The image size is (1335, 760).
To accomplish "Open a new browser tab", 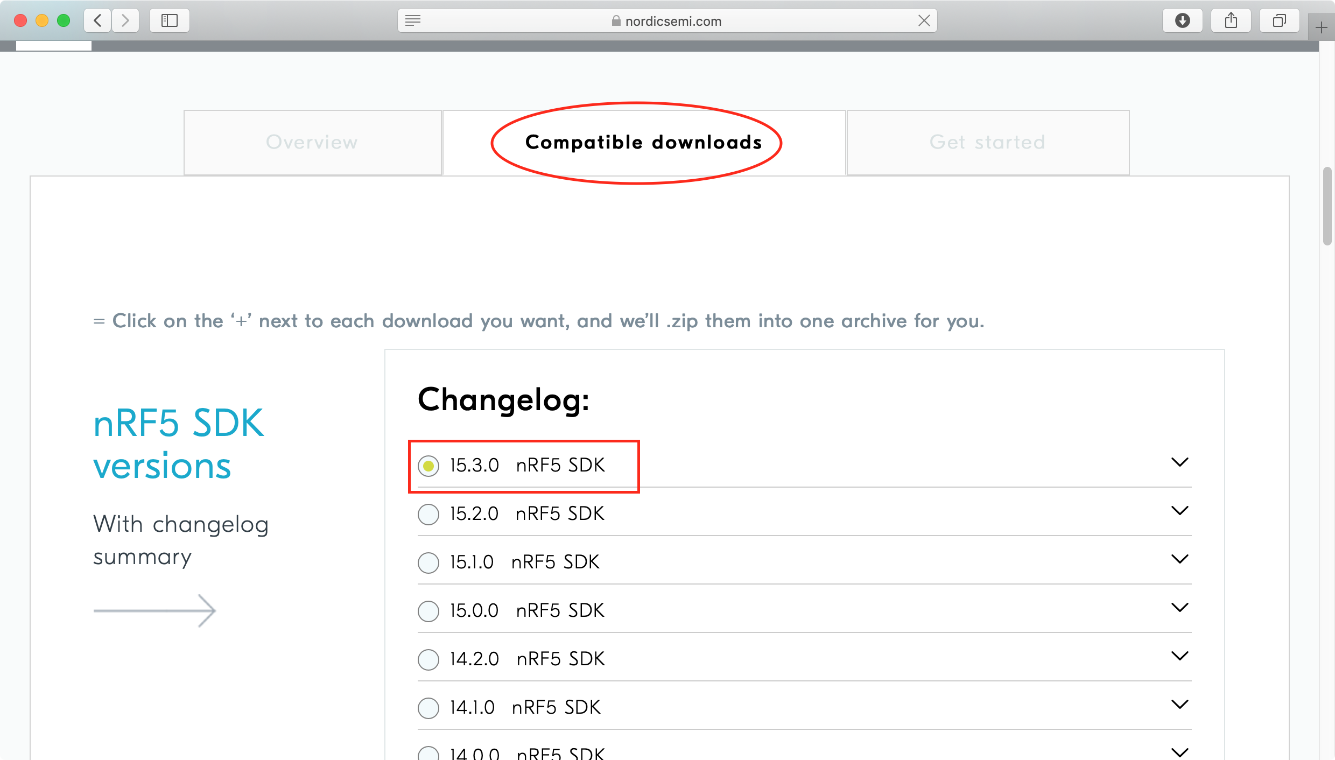I will tap(1322, 27).
